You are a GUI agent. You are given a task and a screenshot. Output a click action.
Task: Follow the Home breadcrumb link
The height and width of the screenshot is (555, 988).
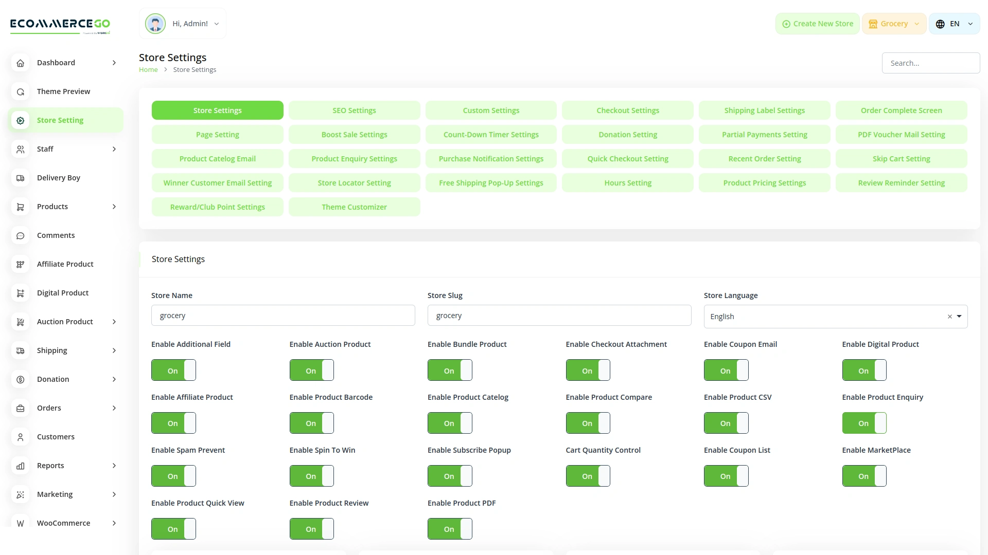point(148,69)
